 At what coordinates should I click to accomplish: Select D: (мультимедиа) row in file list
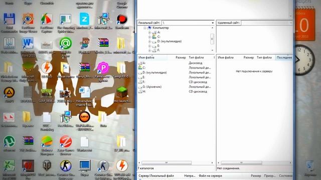point(176,72)
